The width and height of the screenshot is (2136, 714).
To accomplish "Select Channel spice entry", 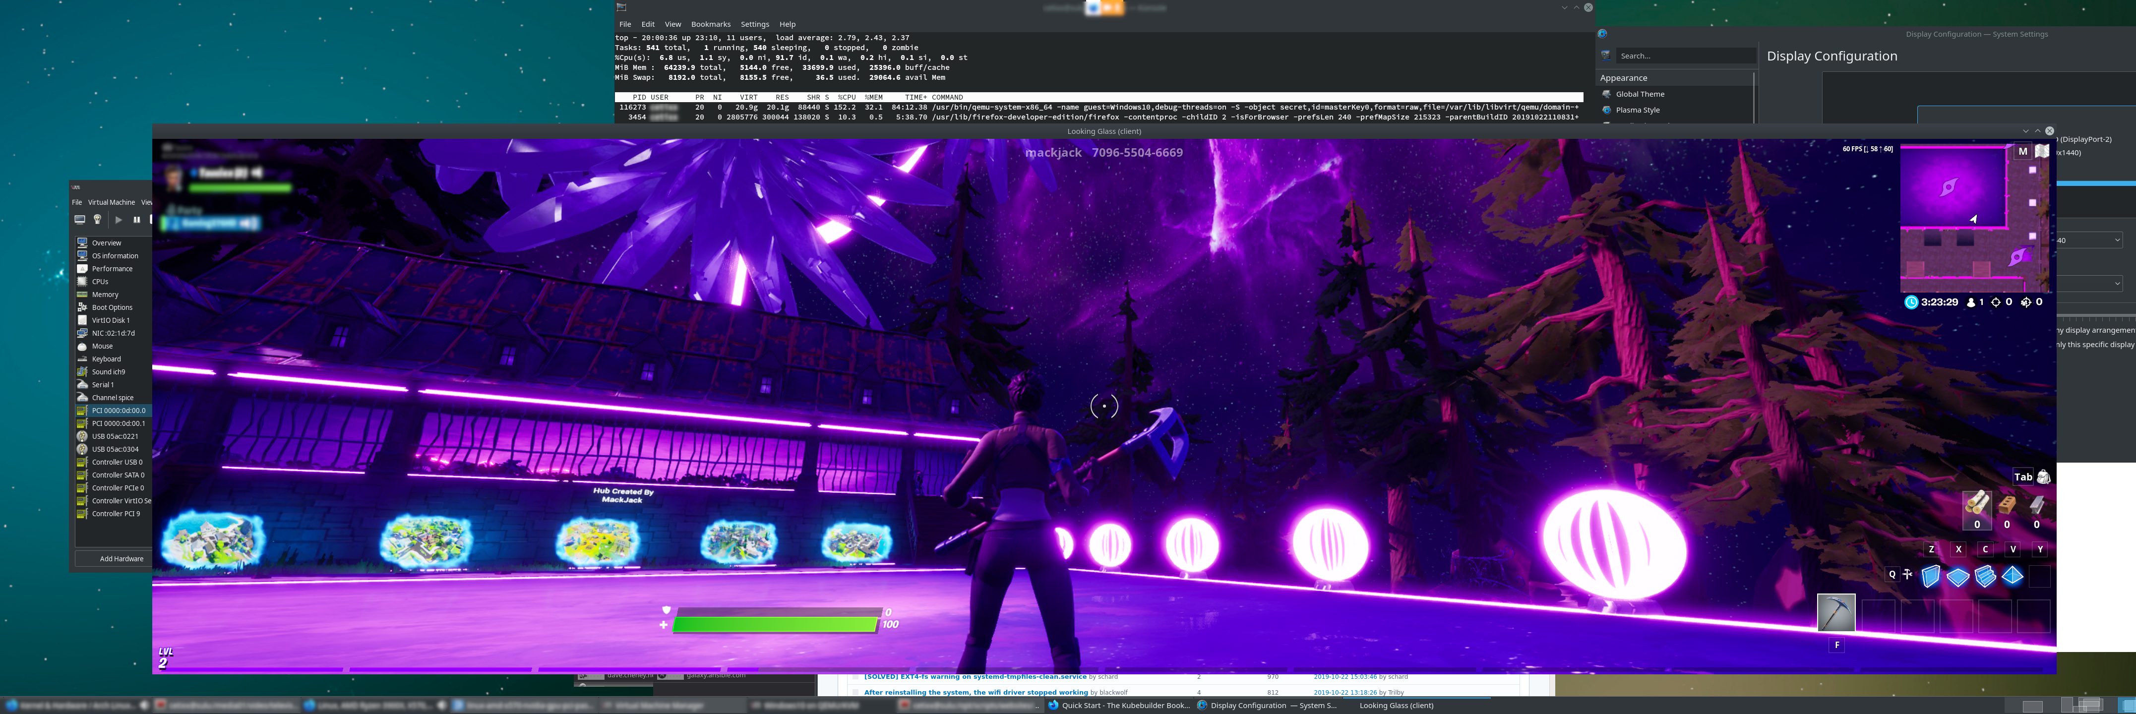I will pos(114,398).
